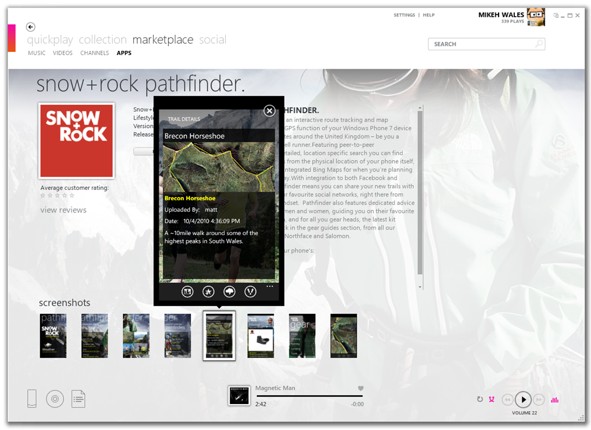Skip to the previous track

click(x=508, y=399)
